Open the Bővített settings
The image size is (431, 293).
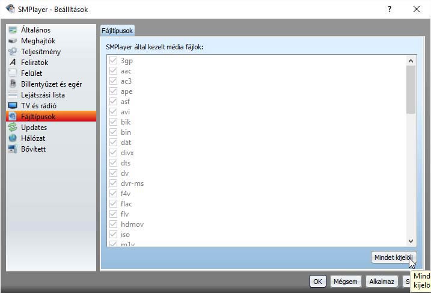[51, 149]
